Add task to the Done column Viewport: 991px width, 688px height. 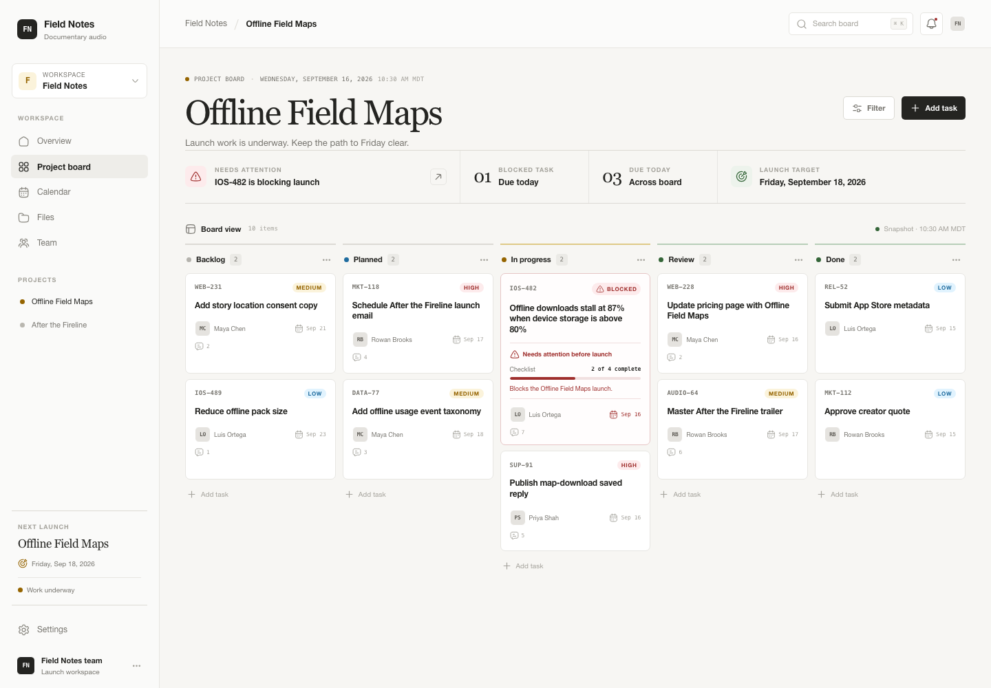(838, 495)
